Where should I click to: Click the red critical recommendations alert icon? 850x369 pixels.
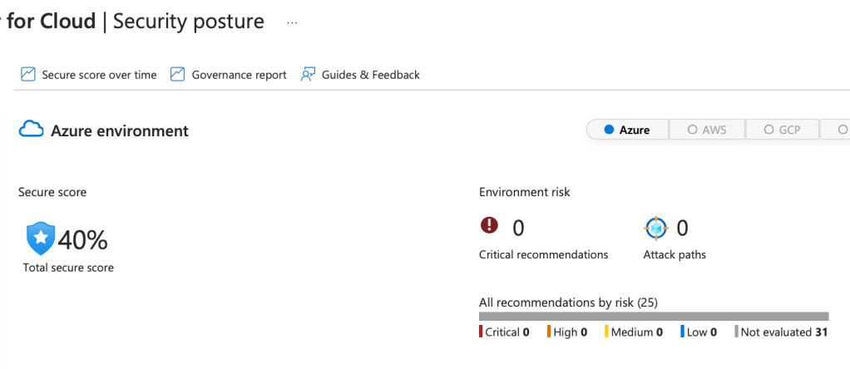tap(489, 226)
